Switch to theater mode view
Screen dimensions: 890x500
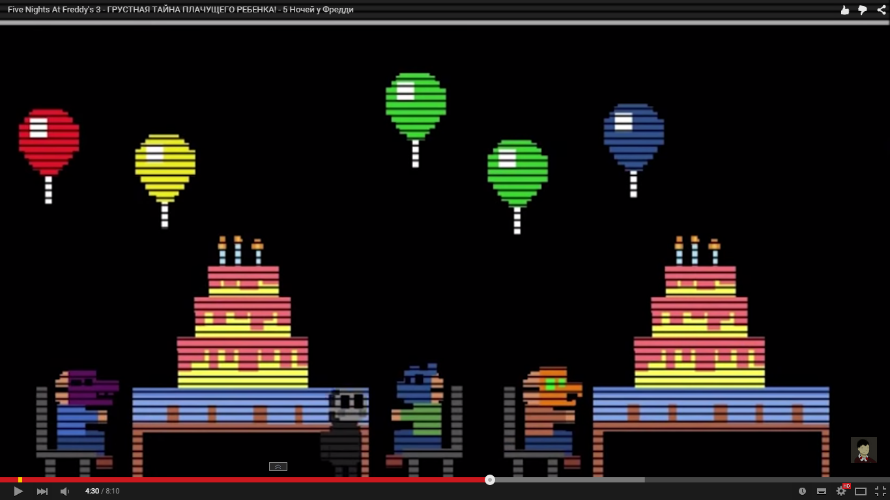[861, 492]
